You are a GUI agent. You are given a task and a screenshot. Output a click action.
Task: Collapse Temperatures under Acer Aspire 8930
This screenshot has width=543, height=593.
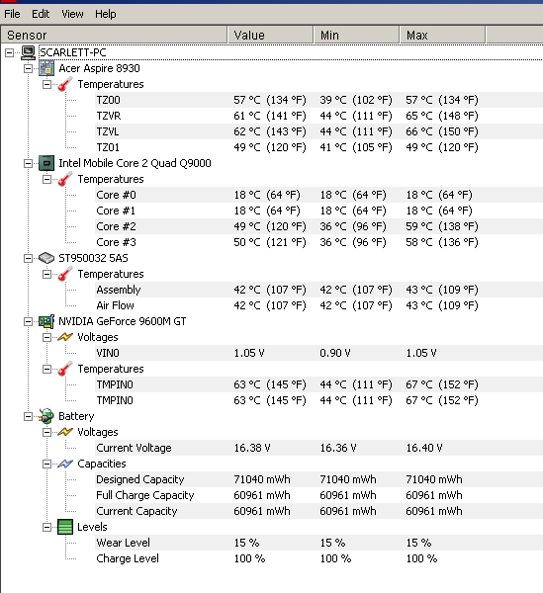(x=46, y=84)
